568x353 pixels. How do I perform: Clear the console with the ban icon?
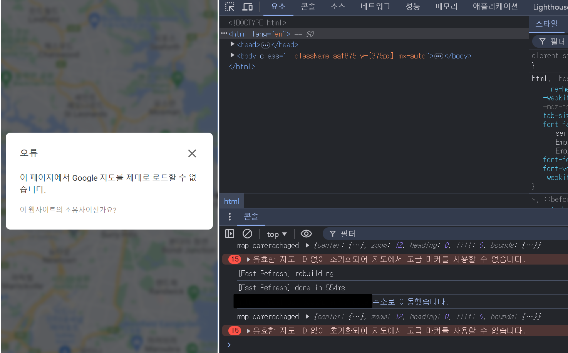coord(247,233)
